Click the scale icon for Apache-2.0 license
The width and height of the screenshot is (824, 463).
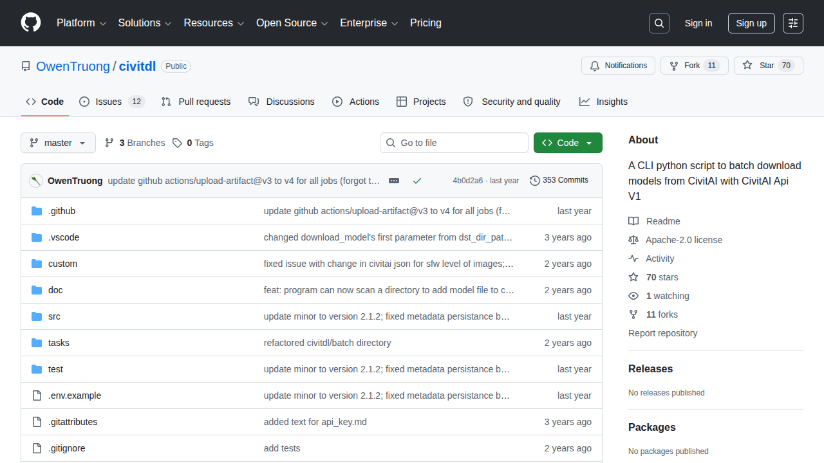click(633, 240)
